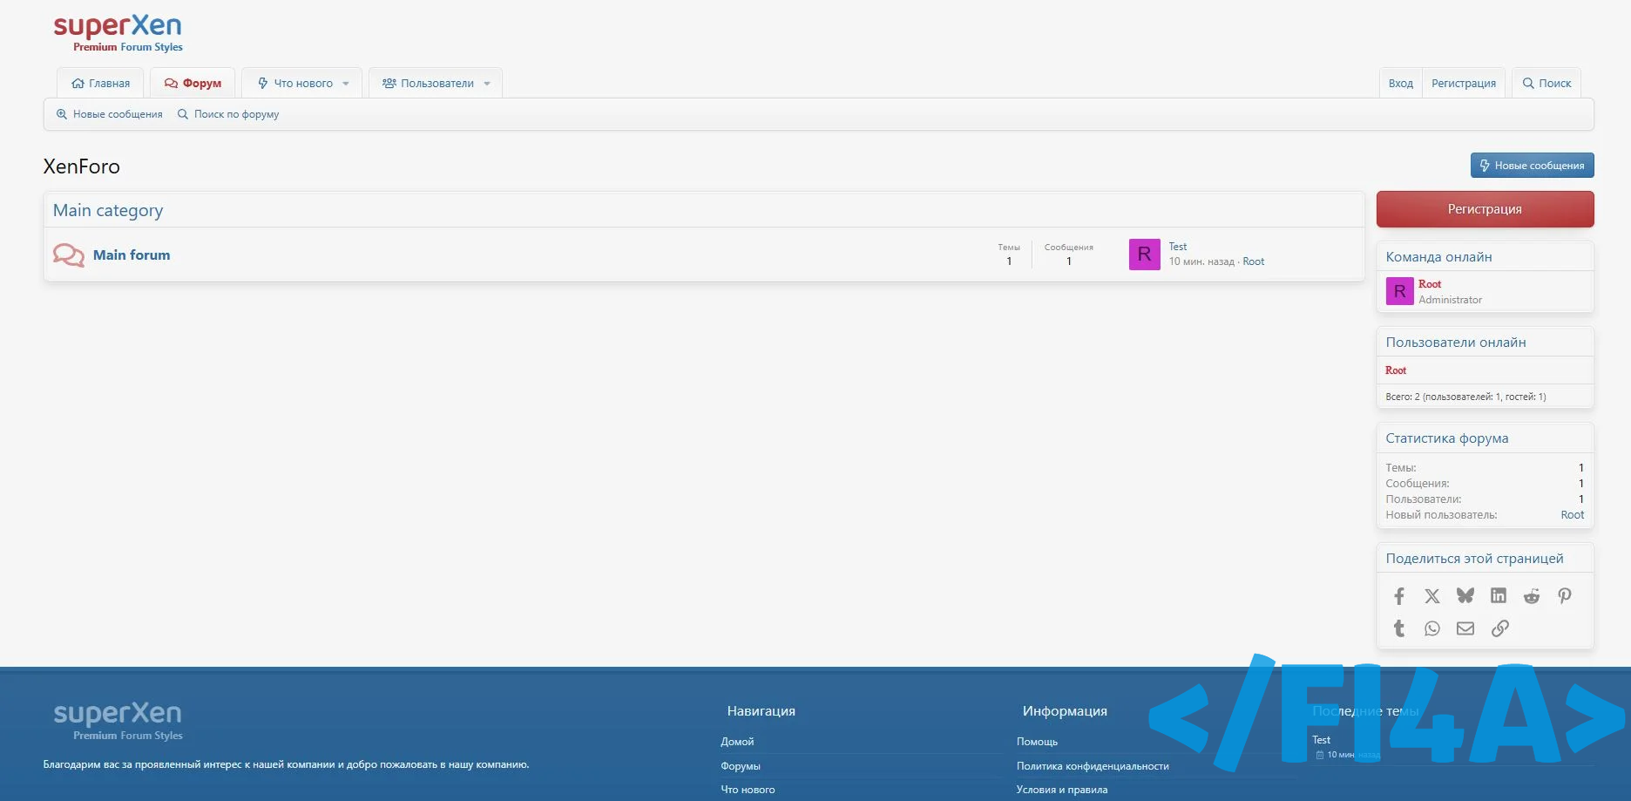The width and height of the screenshot is (1631, 801).
Task: Share page on LinkedIn
Action: (1499, 596)
